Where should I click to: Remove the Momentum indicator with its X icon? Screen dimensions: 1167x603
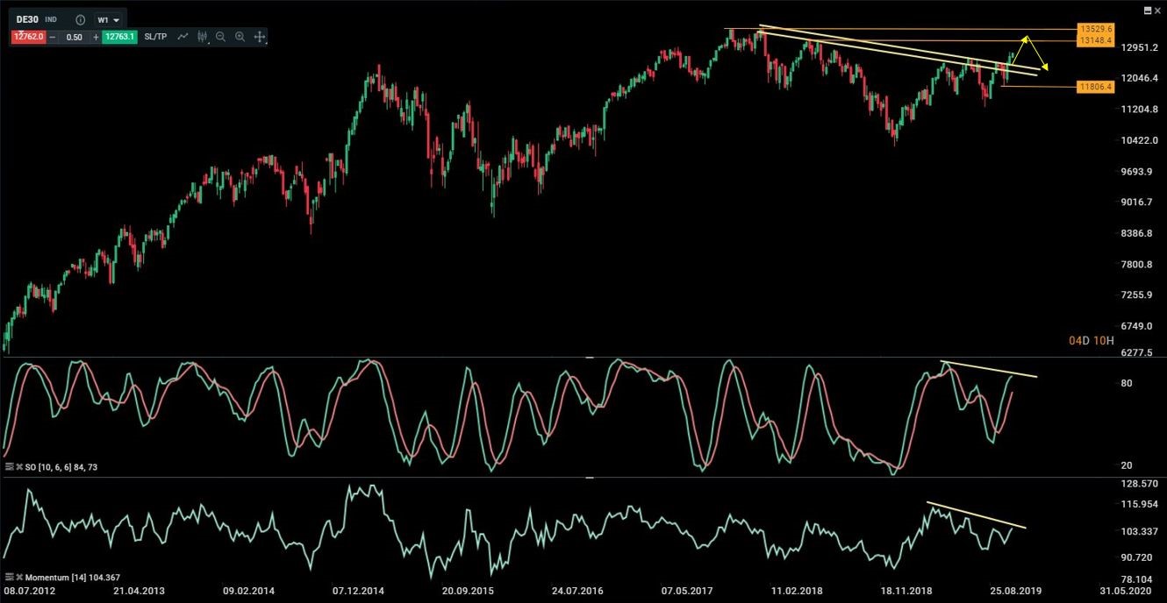click(x=19, y=578)
